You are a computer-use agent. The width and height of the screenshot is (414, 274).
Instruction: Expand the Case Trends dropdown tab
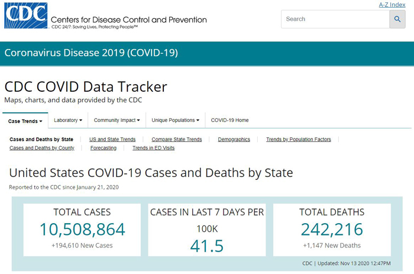[x=25, y=121]
